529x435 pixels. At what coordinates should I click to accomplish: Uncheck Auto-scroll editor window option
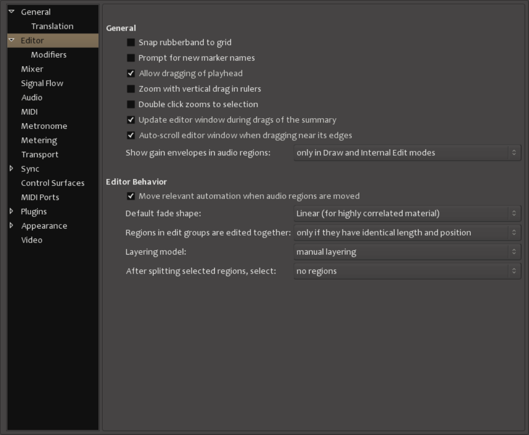click(131, 135)
